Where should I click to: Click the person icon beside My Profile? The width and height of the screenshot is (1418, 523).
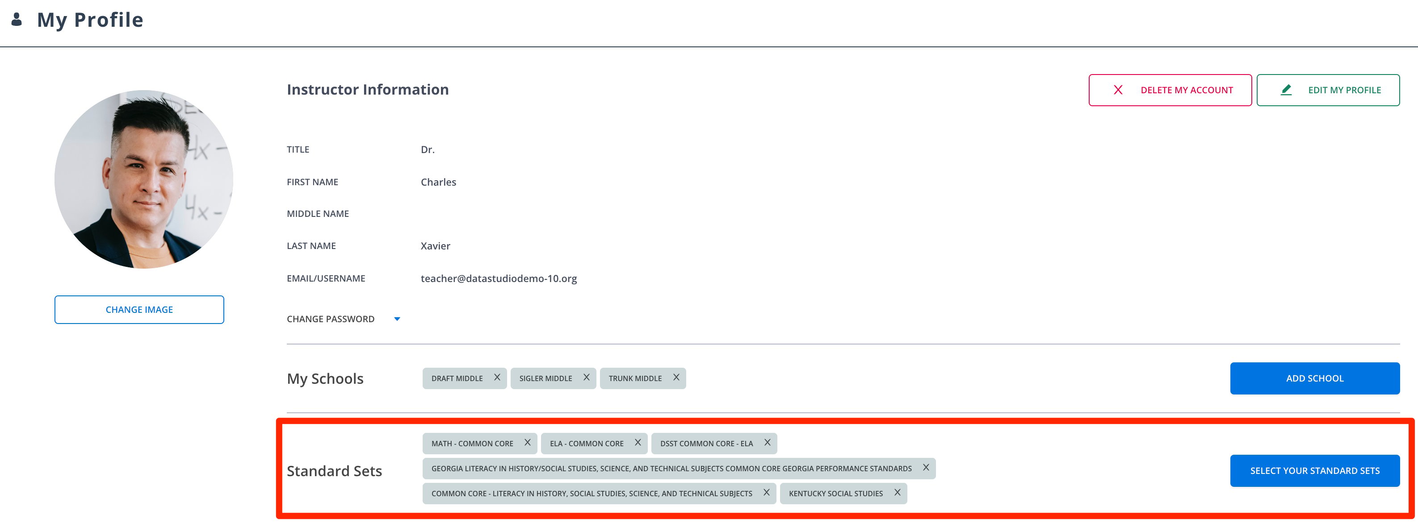(17, 20)
